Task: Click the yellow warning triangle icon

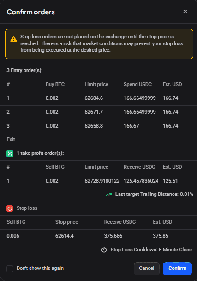Action: (x=13, y=39)
